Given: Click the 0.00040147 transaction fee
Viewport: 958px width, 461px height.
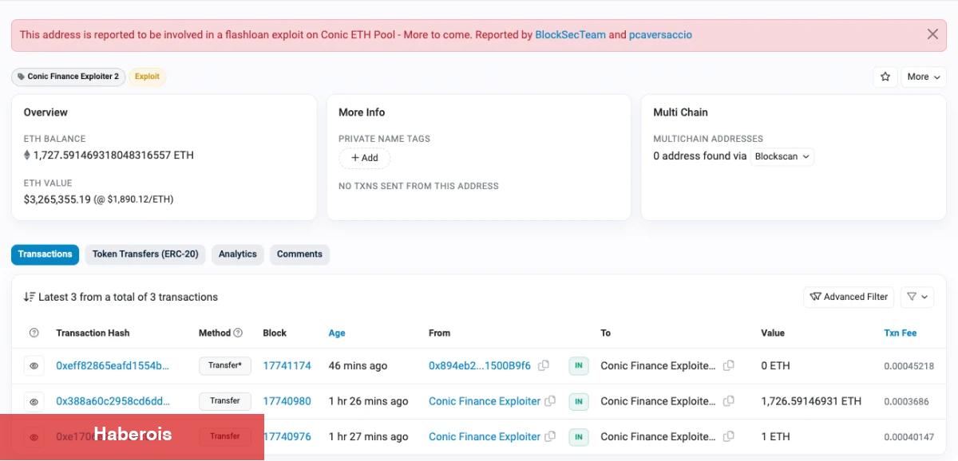Looking at the screenshot, I should pos(909,436).
